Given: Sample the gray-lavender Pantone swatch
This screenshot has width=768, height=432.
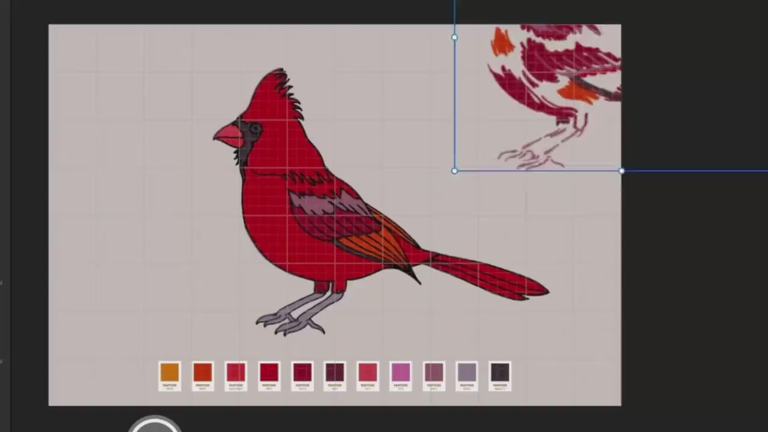Looking at the screenshot, I should tap(467, 373).
